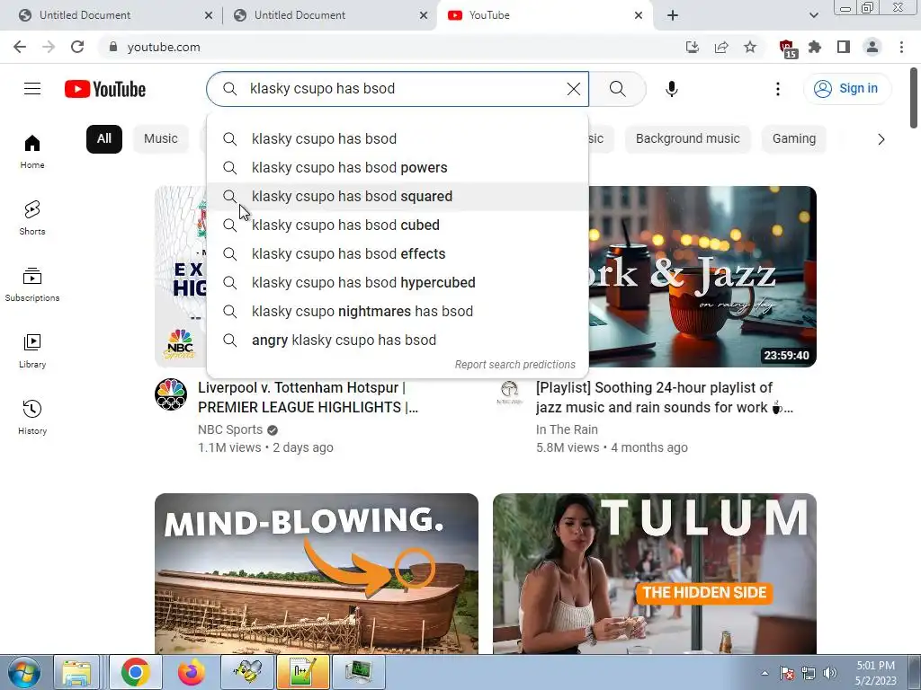The image size is (921, 690).
Task: Close the YouTube tab
Action: 639,15
